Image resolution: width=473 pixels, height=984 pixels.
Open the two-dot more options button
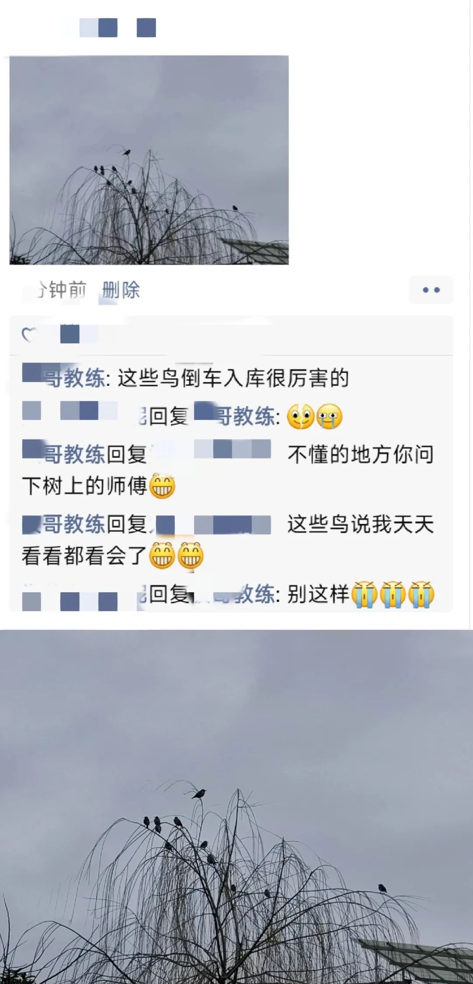point(431,290)
